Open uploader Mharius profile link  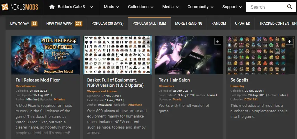click(59, 100)
